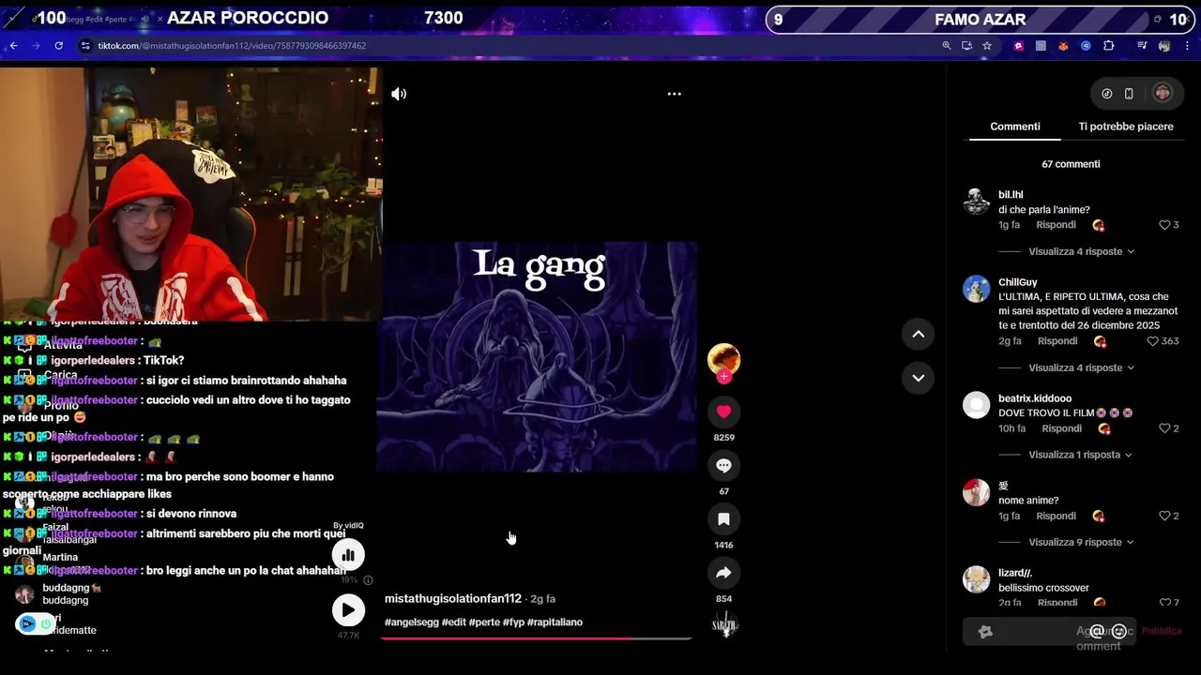Viewport: 1201px width, 675px height.
Task: Click the play button overlay
Action: point(348,610)
